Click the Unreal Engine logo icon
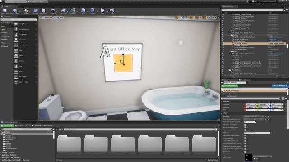 (x=2, y=1)
